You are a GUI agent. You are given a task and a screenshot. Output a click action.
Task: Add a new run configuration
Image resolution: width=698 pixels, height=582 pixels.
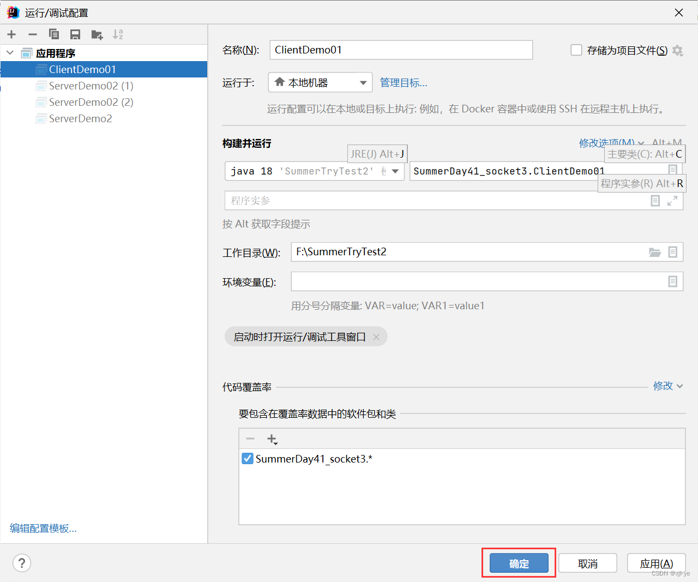[11, 34]
